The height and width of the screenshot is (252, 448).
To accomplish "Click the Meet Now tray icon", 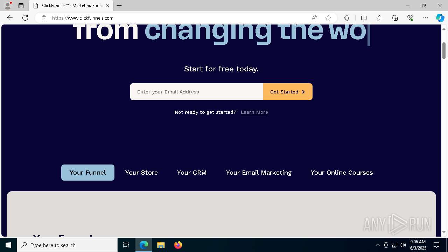I will 386,245.
